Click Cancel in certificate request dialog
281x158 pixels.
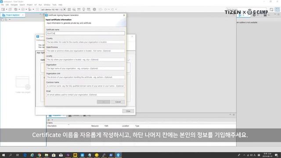[118, 102]
